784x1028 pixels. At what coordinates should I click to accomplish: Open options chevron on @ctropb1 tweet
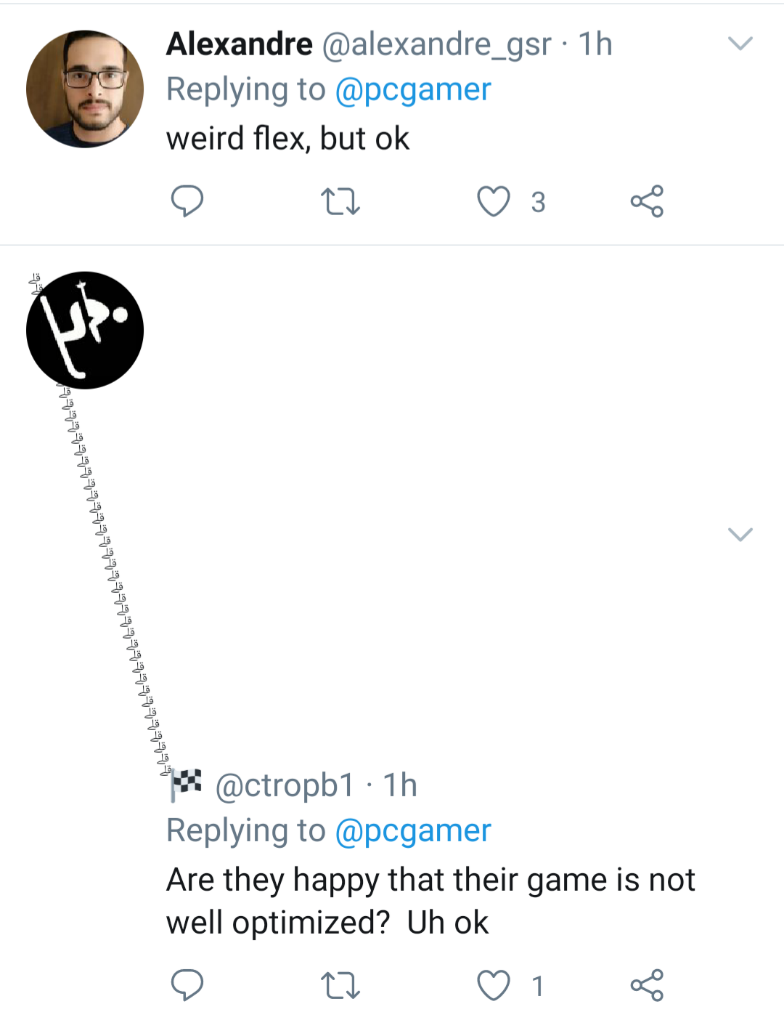[x=740, y=535]
